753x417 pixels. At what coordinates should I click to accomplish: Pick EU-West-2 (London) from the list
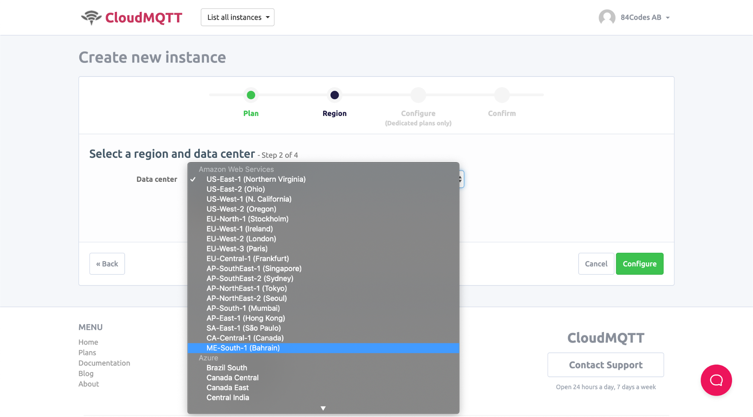[323, 239]
